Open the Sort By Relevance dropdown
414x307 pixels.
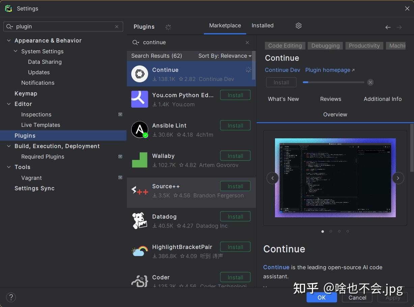[x=224, y=56]
